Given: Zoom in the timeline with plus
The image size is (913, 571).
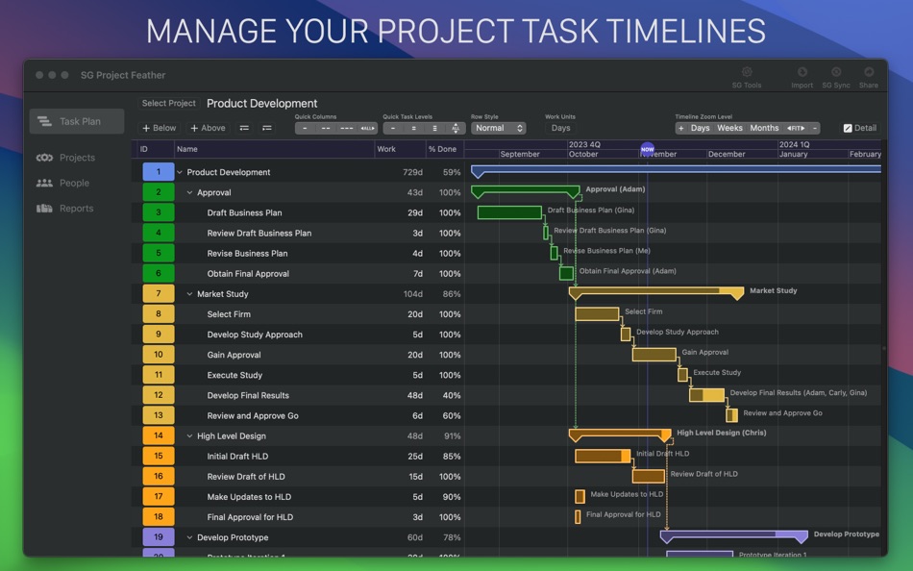Looking at the screenshot, I should tap(680, 128).
